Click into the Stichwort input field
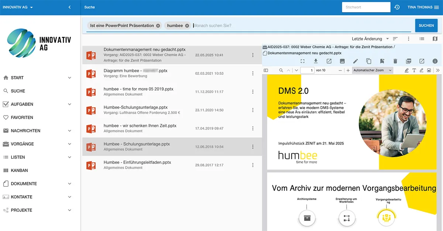Viewport: 443px width, 231px height. click(366, 7)
